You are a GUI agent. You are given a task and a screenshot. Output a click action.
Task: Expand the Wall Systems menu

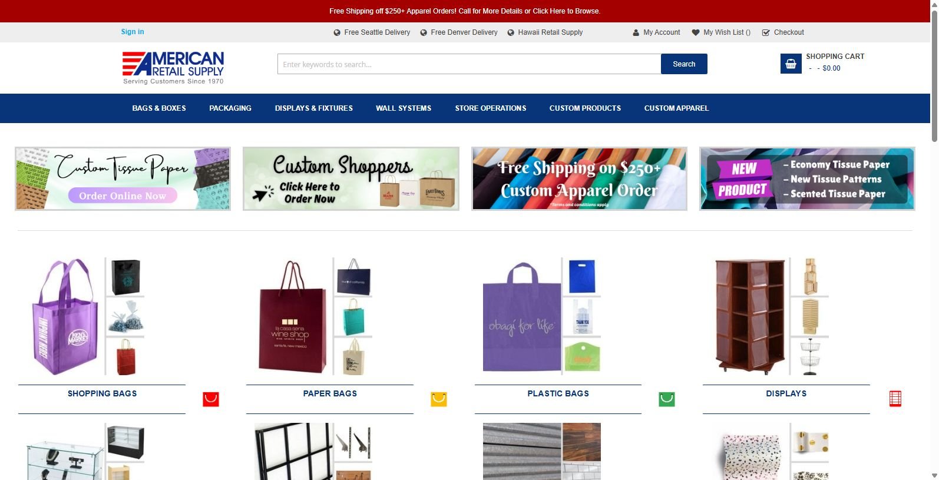tap(404, 108)
